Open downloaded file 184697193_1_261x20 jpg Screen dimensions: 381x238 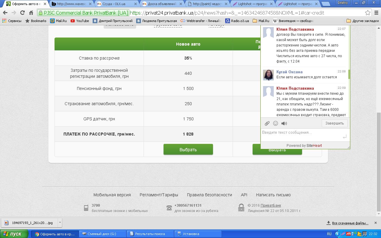tap(29, 223)
